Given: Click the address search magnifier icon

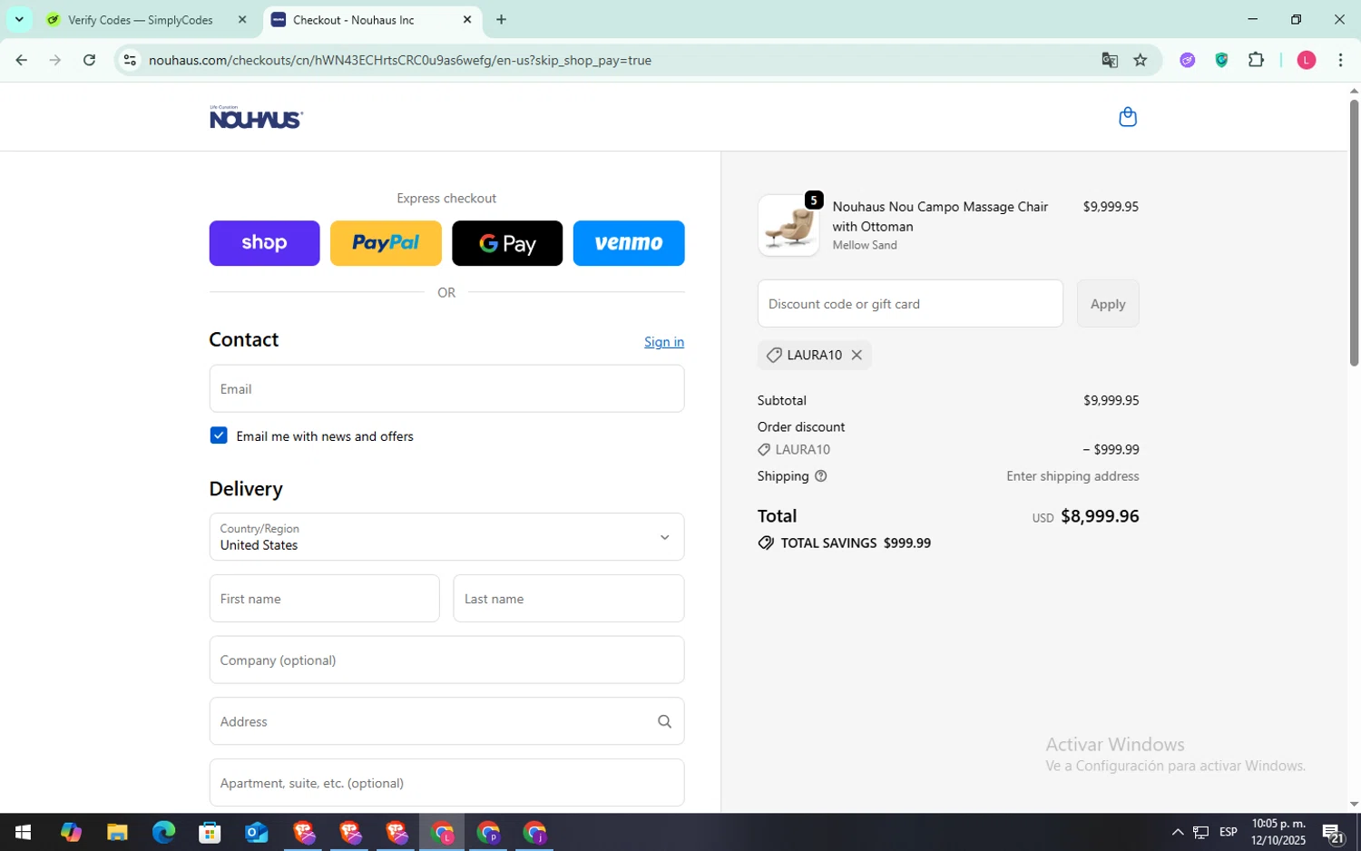Looking at the screenshot, I should pyautogui.click(x=664, y=721).
